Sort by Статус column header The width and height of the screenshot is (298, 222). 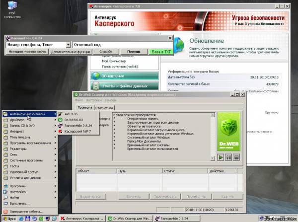185,171
